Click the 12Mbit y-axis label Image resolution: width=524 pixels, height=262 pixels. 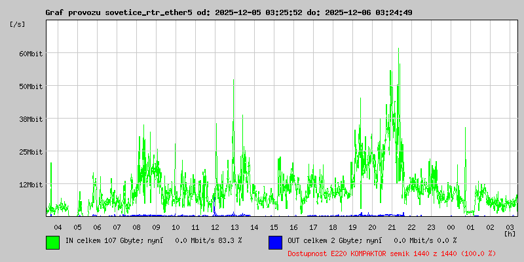click(30, 184)
